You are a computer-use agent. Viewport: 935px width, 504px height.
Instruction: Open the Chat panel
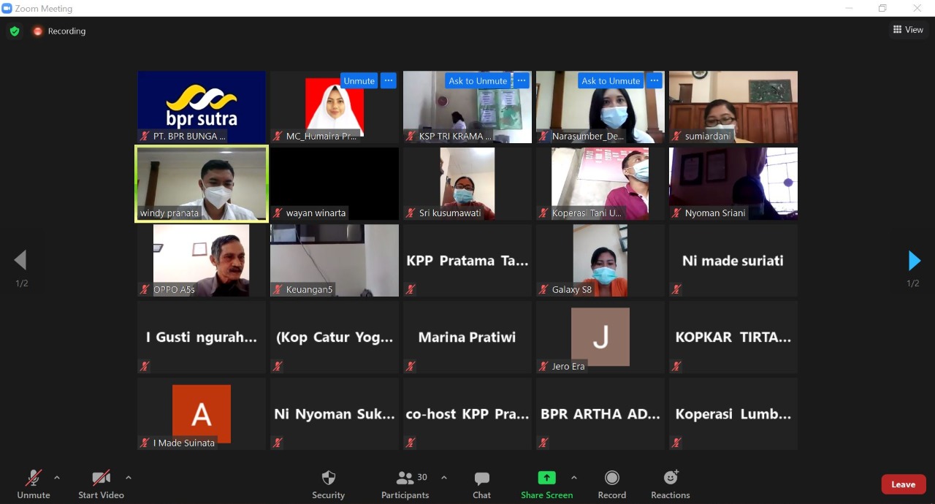(481, 478)
